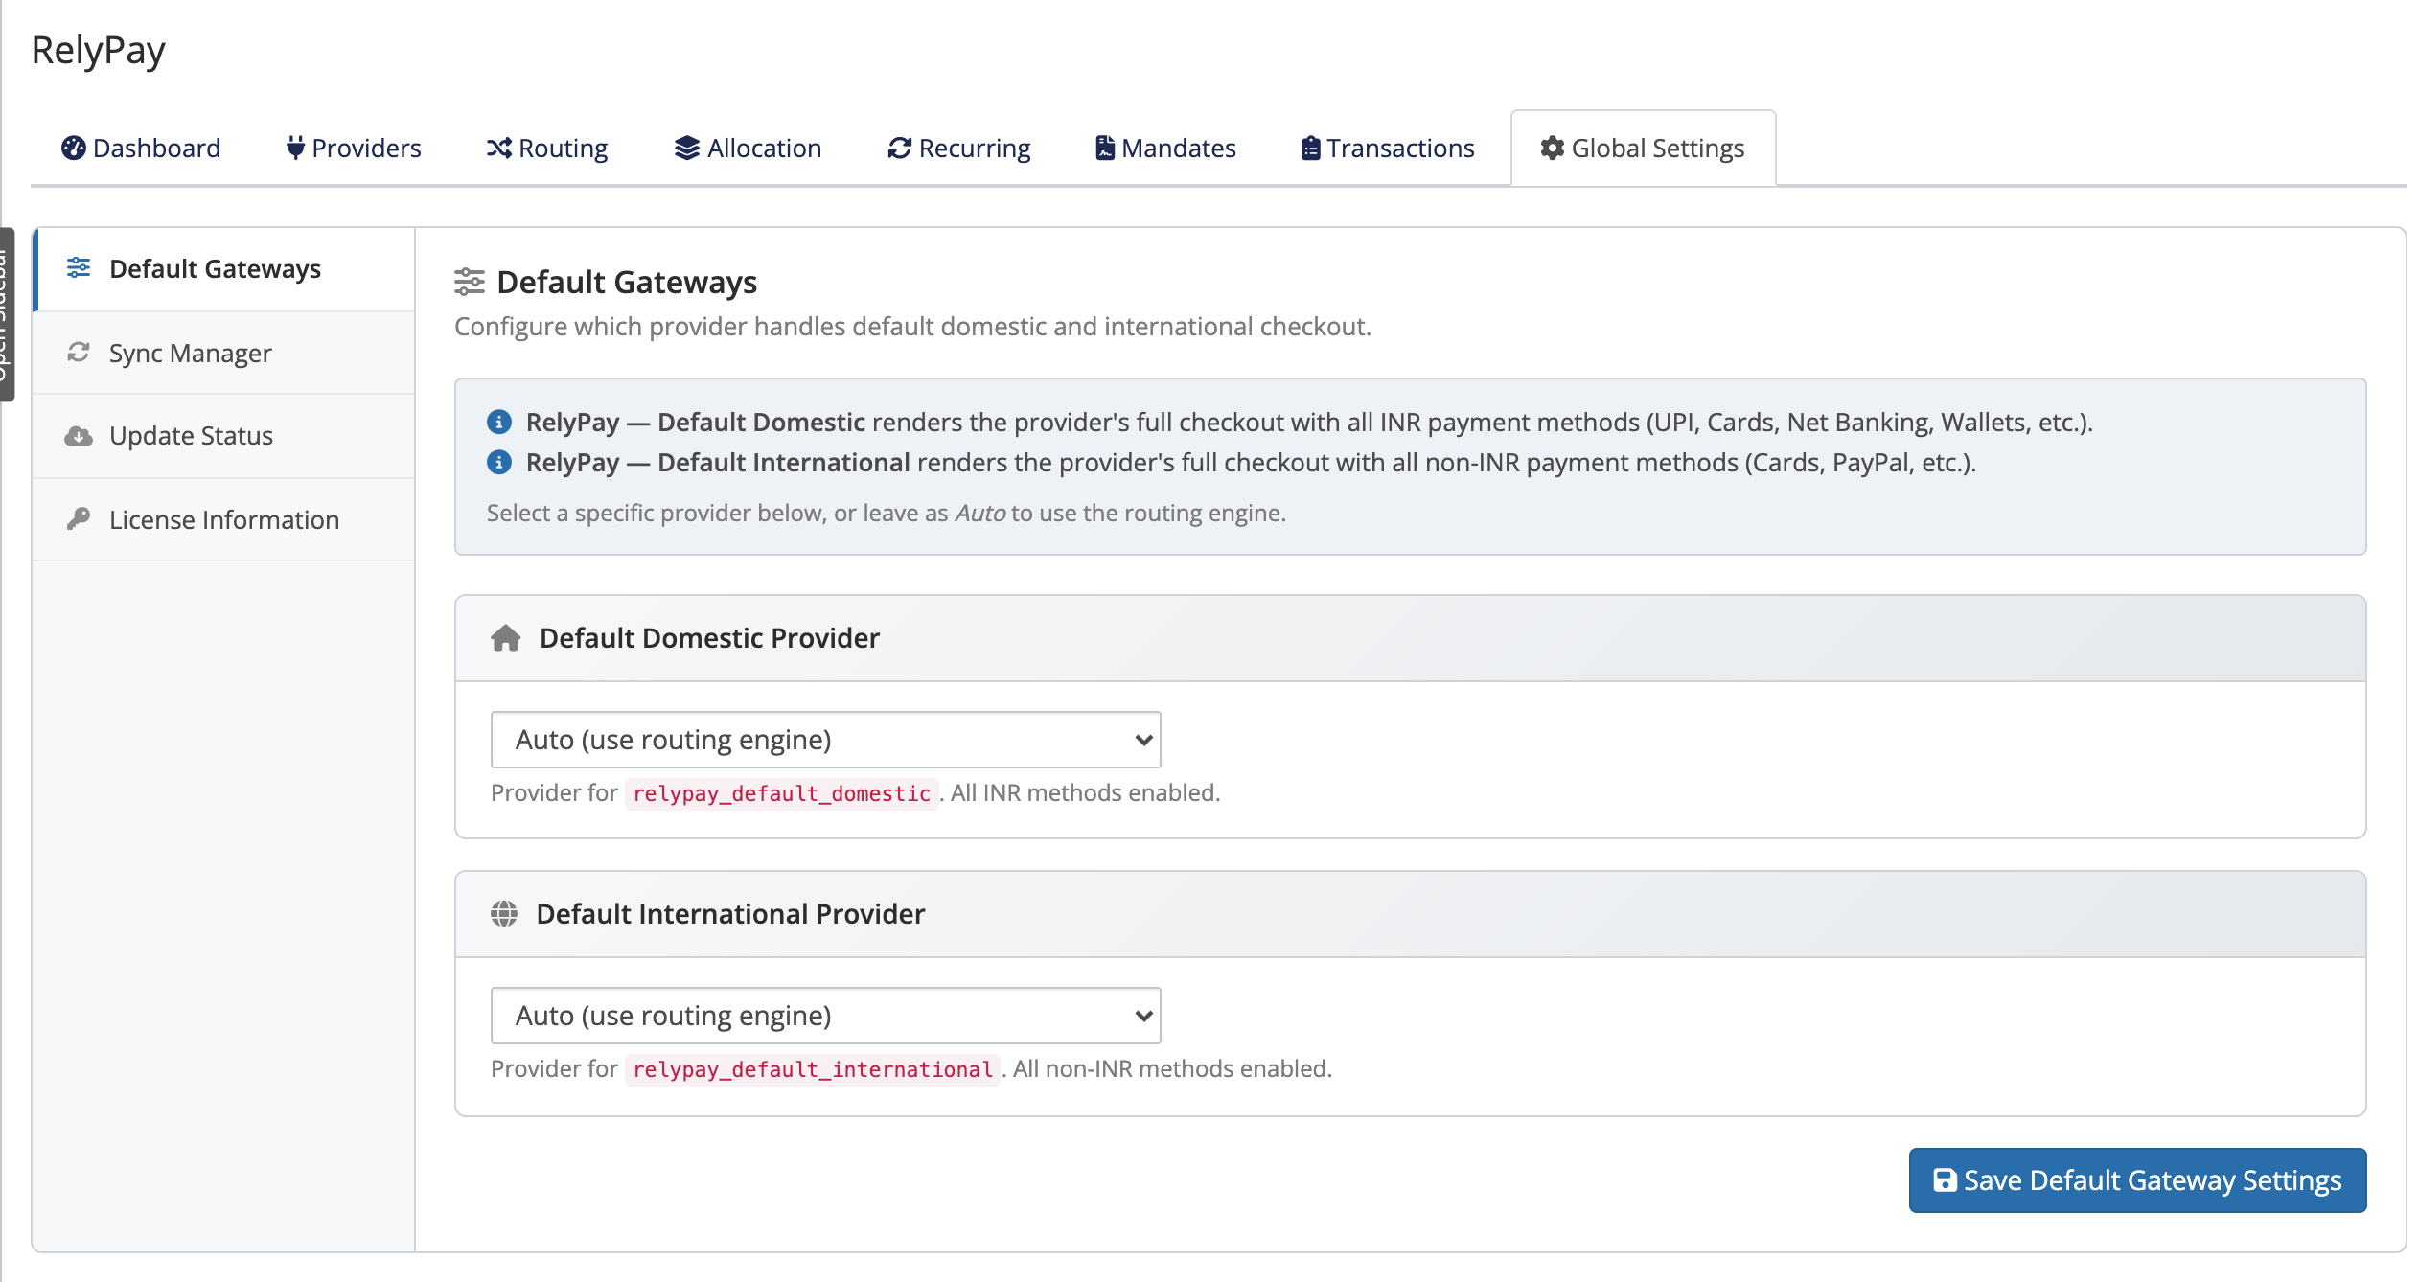Viewport: 2419px width, 1282px height.
Task: Open the Dashboard tab
Action: coord(141,148)
